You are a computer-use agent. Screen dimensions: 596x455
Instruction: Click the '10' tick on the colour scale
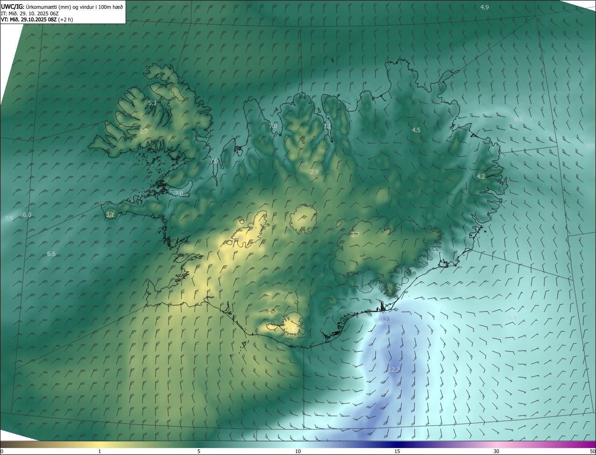coord(298,451)
